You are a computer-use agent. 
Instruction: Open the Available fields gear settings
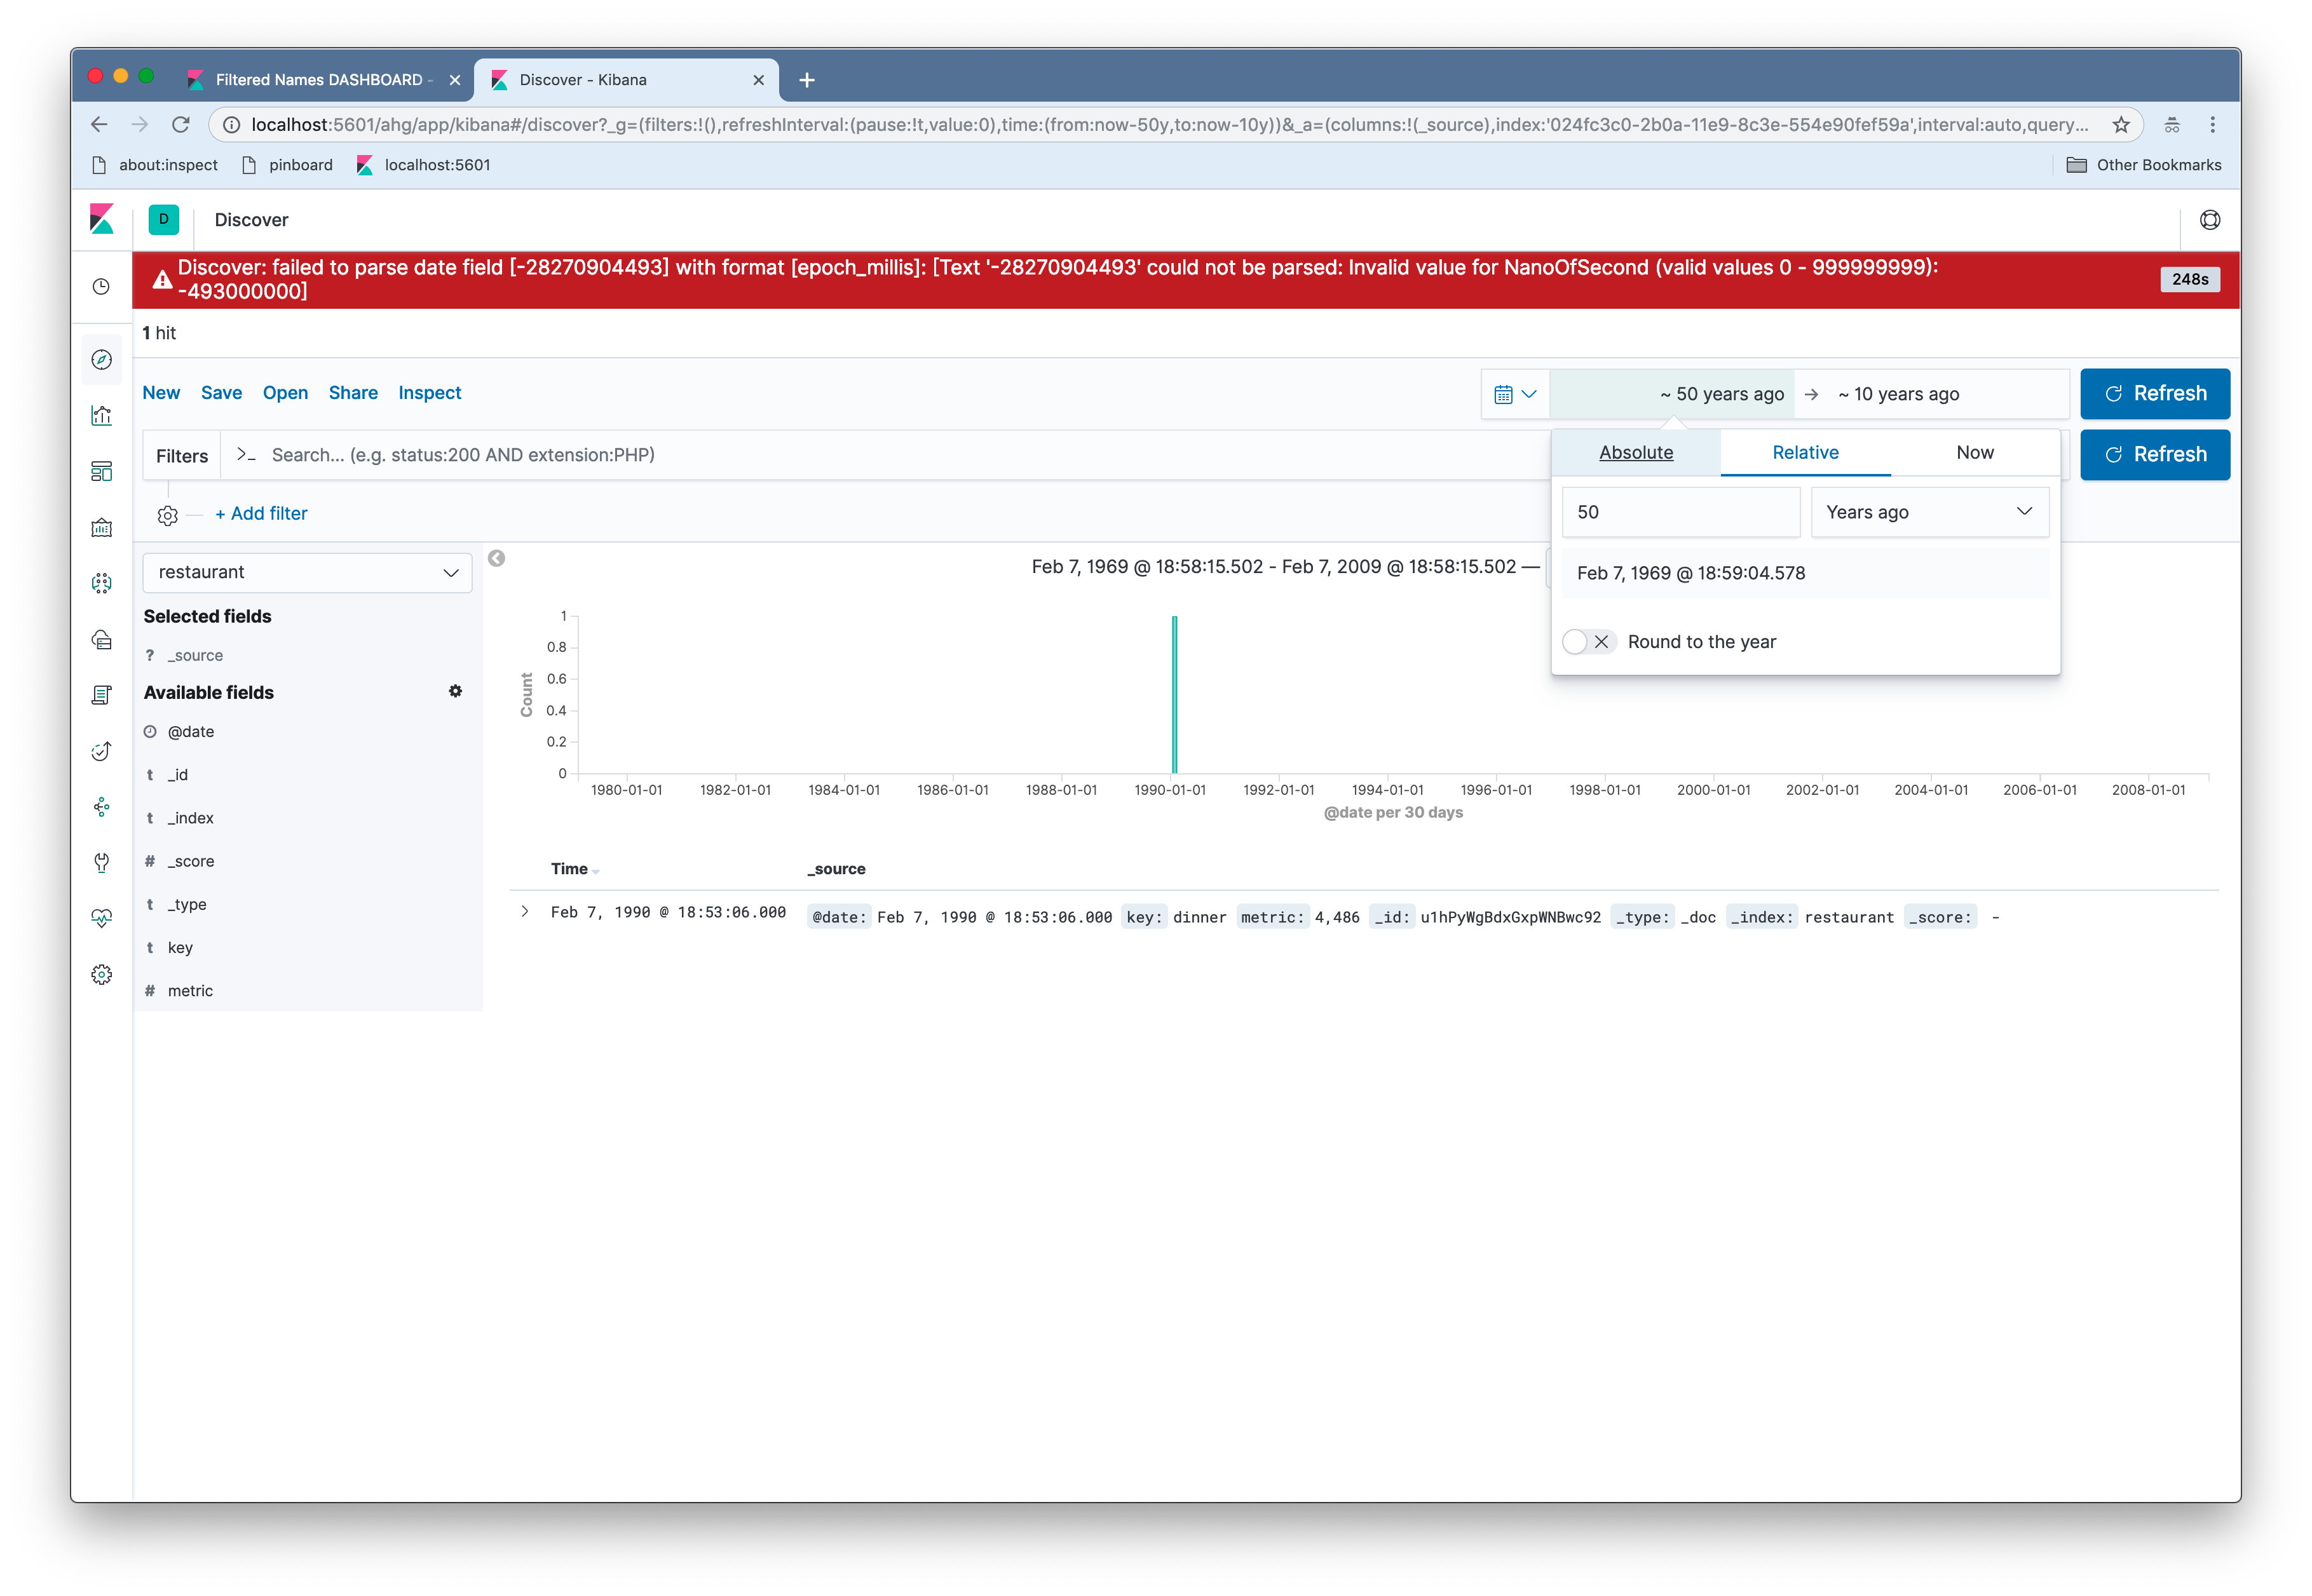(455, 692)
